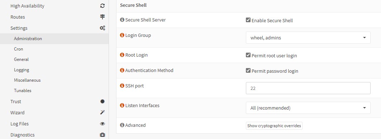
Task: Click the Wizard magic wand icon
Action: [103, 112]
